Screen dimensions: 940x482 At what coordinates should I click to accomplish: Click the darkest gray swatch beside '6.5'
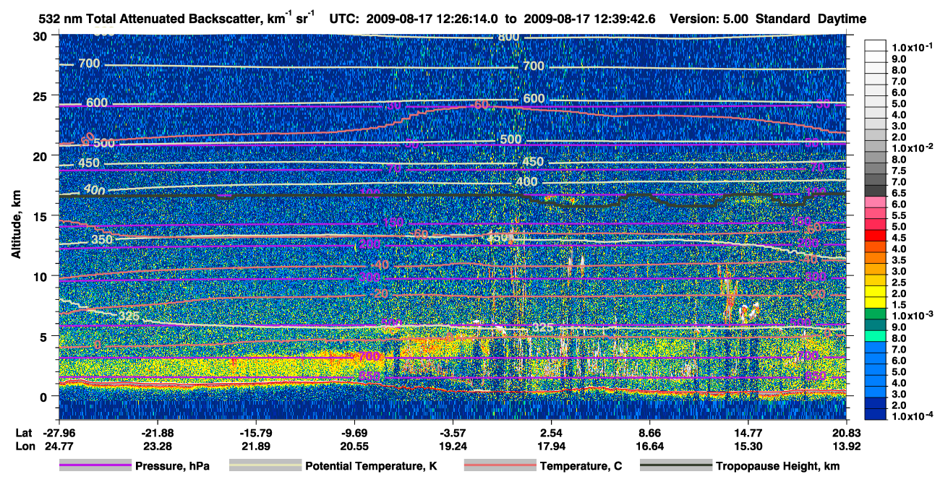pos(876,190)
